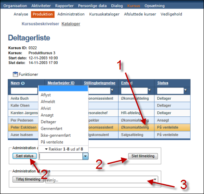This screenshot has width=204, height=194.
Task: Click the Sæt status button
Action: tap(24, 156)
